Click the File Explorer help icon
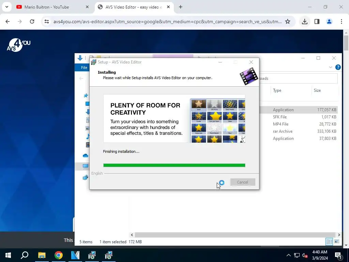 338,67
